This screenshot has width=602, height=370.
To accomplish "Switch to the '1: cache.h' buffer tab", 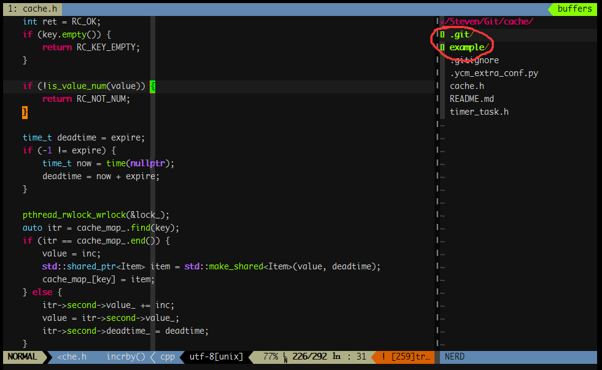I will 33,9.
